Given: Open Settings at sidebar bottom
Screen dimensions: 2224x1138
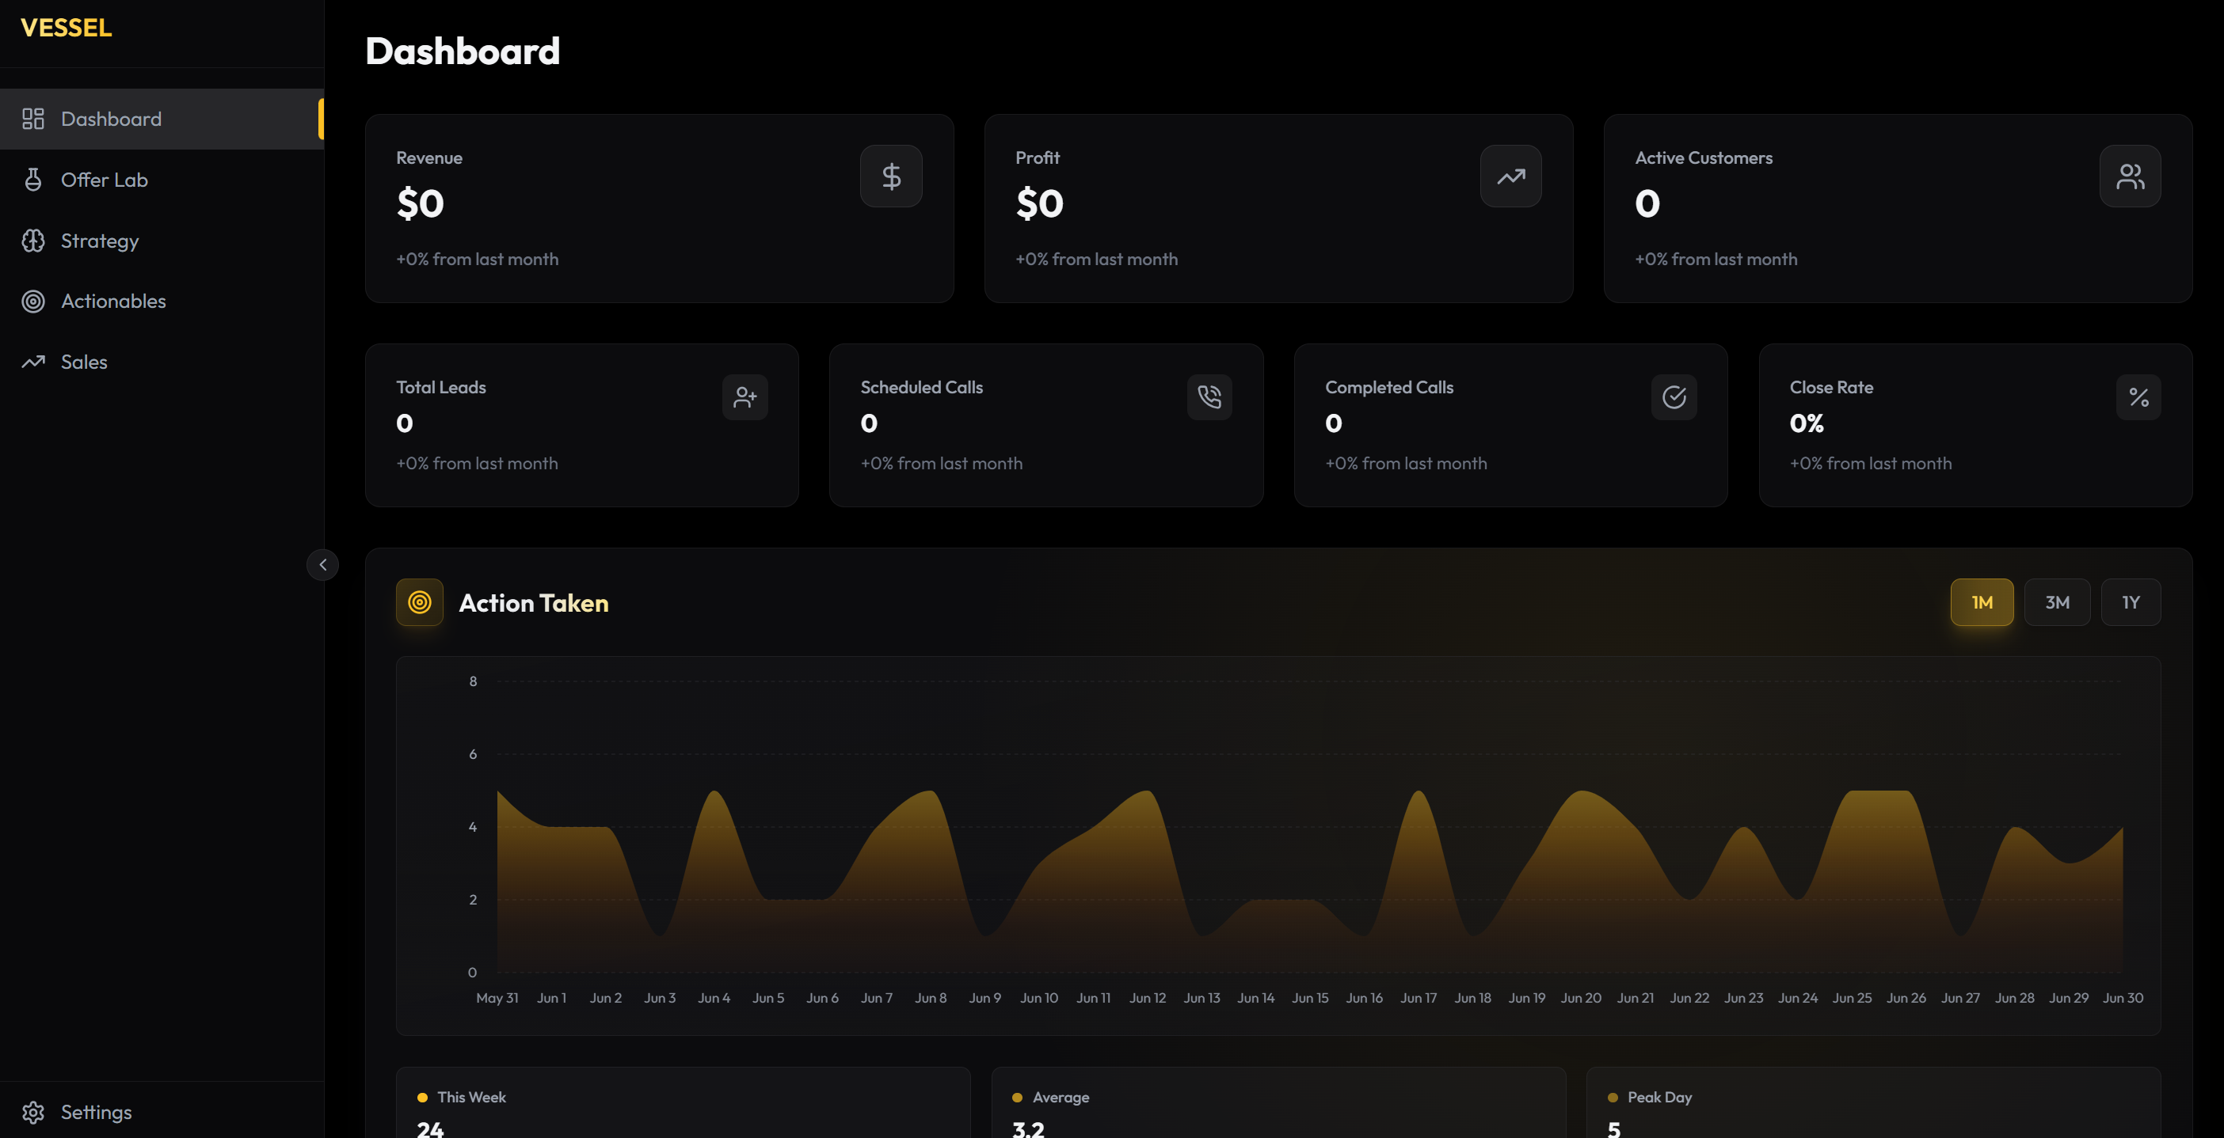Looking at the screenshot, I should click(x=95, y=1112).
